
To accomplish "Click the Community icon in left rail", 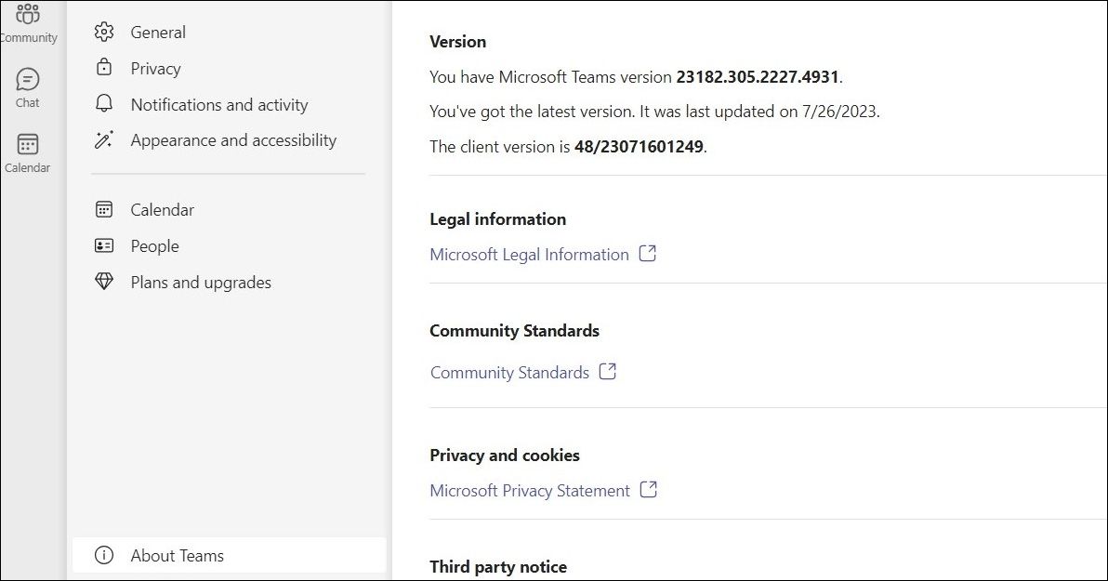I will tap(28, 15).
